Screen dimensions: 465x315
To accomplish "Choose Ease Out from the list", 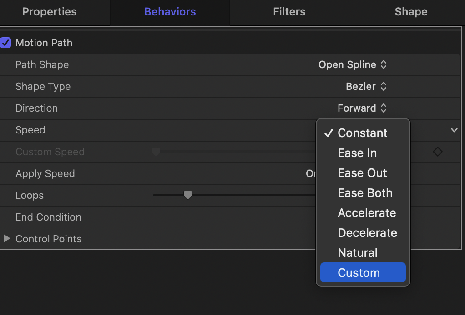I will [x=362, y=173].
